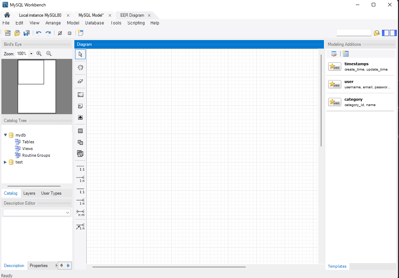Insert the category template

coord(360,102)
